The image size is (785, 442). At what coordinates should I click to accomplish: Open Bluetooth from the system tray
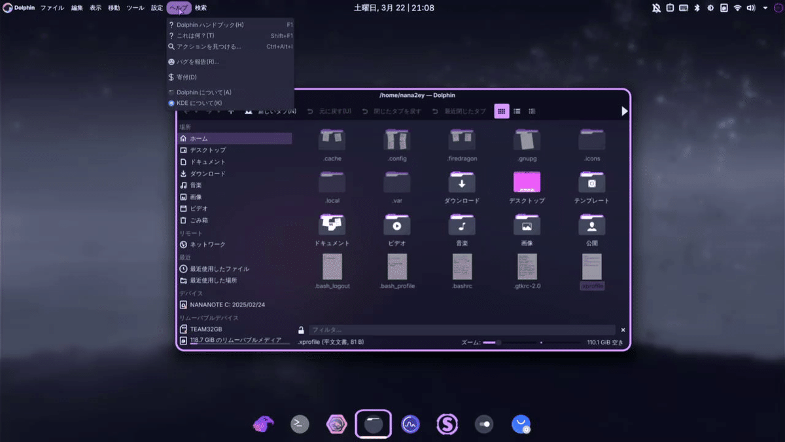coord(696,8)
